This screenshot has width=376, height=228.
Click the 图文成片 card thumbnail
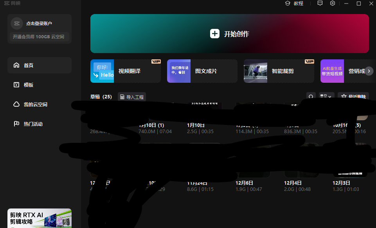point(179,71)
